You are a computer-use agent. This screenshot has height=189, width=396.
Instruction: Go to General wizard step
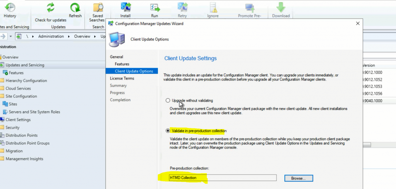pyautogui.click(x=116, y=57)
